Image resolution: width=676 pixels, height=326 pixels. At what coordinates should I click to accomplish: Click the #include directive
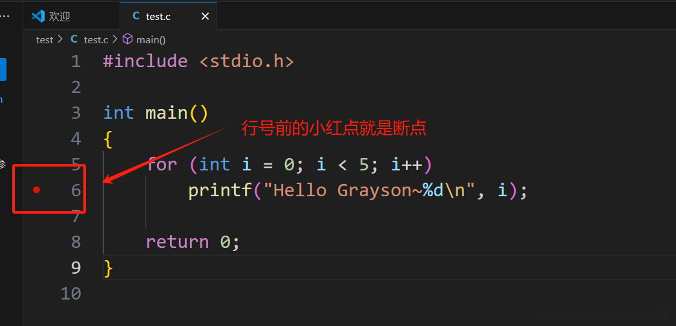click(145, 61)
